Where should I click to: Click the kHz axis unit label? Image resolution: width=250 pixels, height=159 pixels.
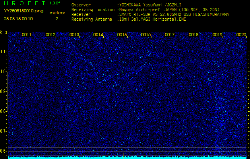(x=4, y=32)
